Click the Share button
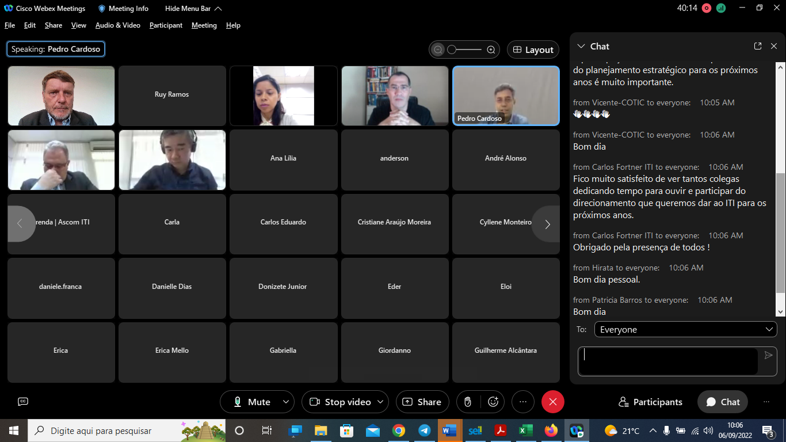 (x=422, y=402)
